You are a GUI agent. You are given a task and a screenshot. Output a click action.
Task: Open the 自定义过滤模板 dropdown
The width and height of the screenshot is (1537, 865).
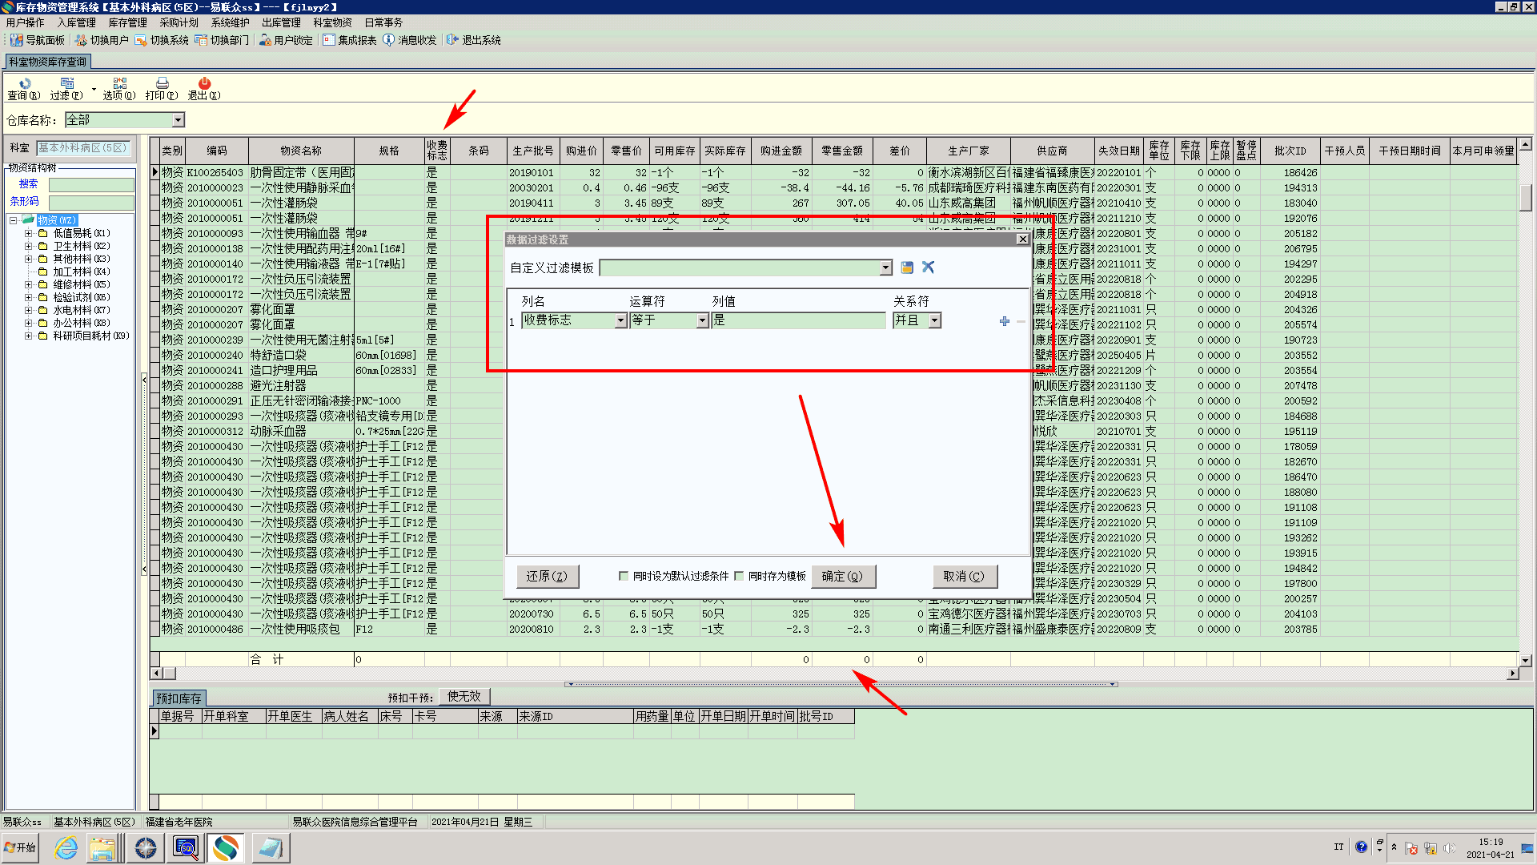click(885, 268)
